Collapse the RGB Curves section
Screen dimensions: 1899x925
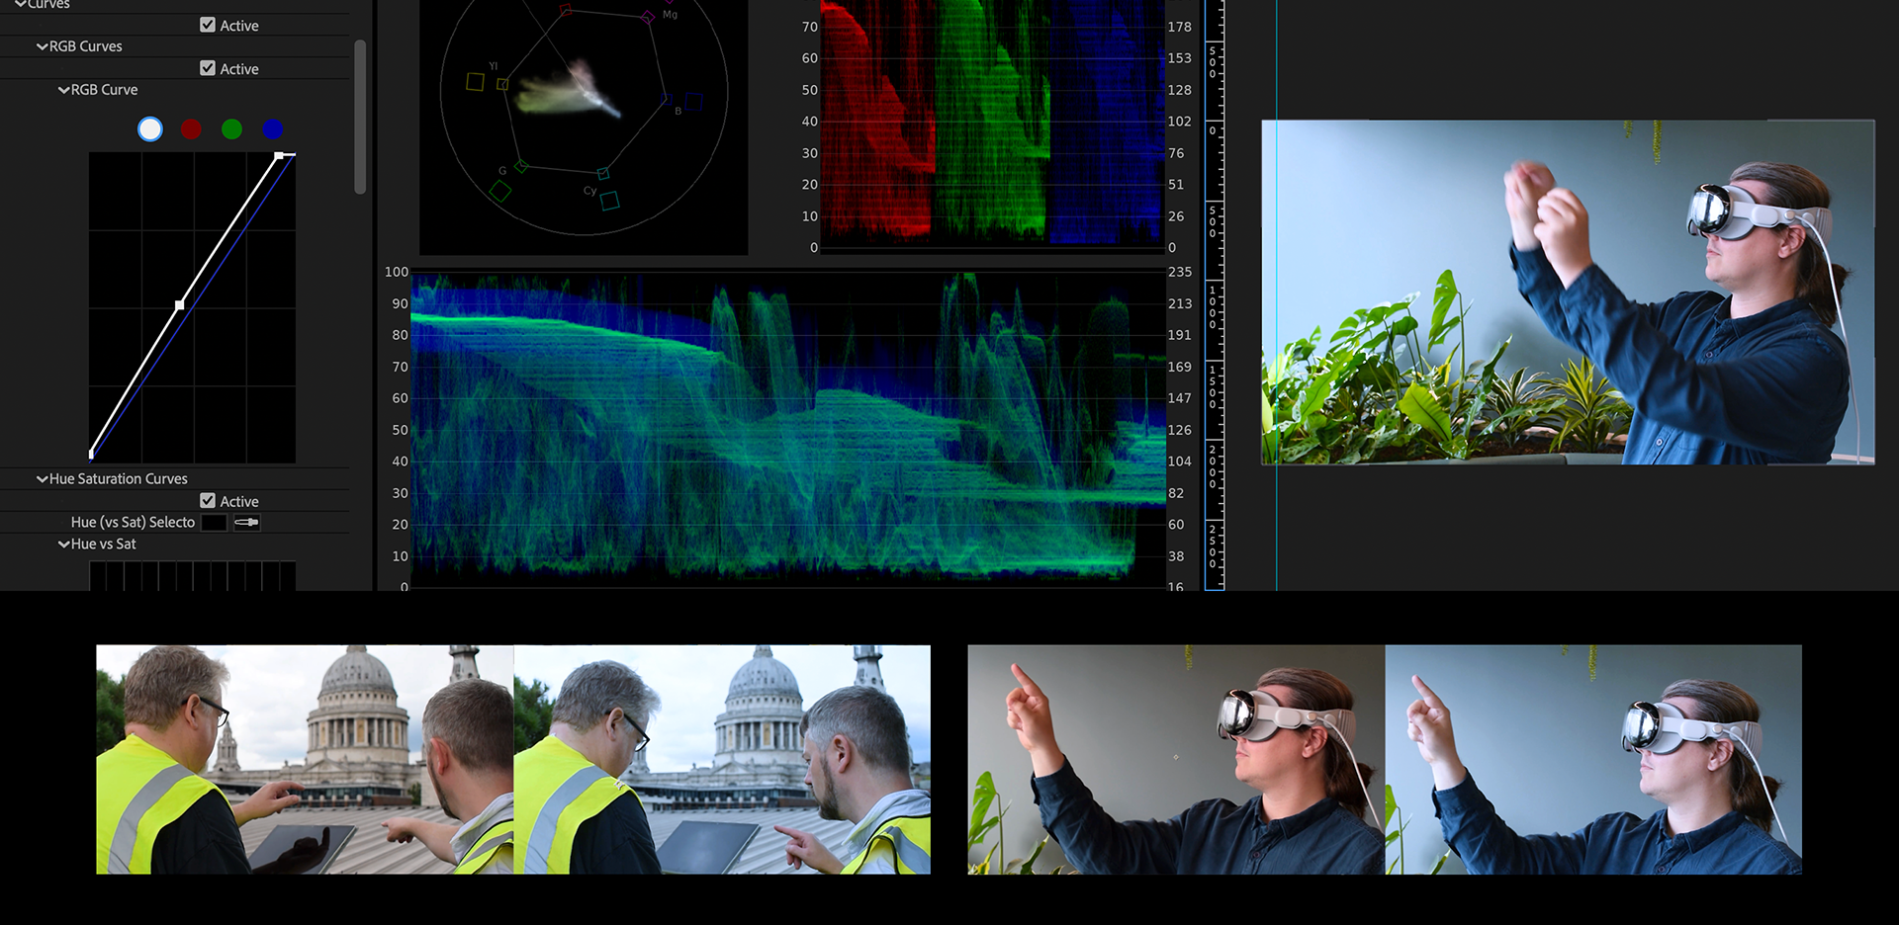click(43, 46)
